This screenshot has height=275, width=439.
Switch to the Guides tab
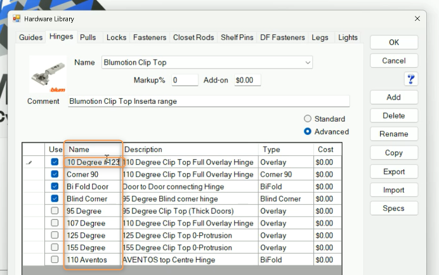tap(30, 37)
